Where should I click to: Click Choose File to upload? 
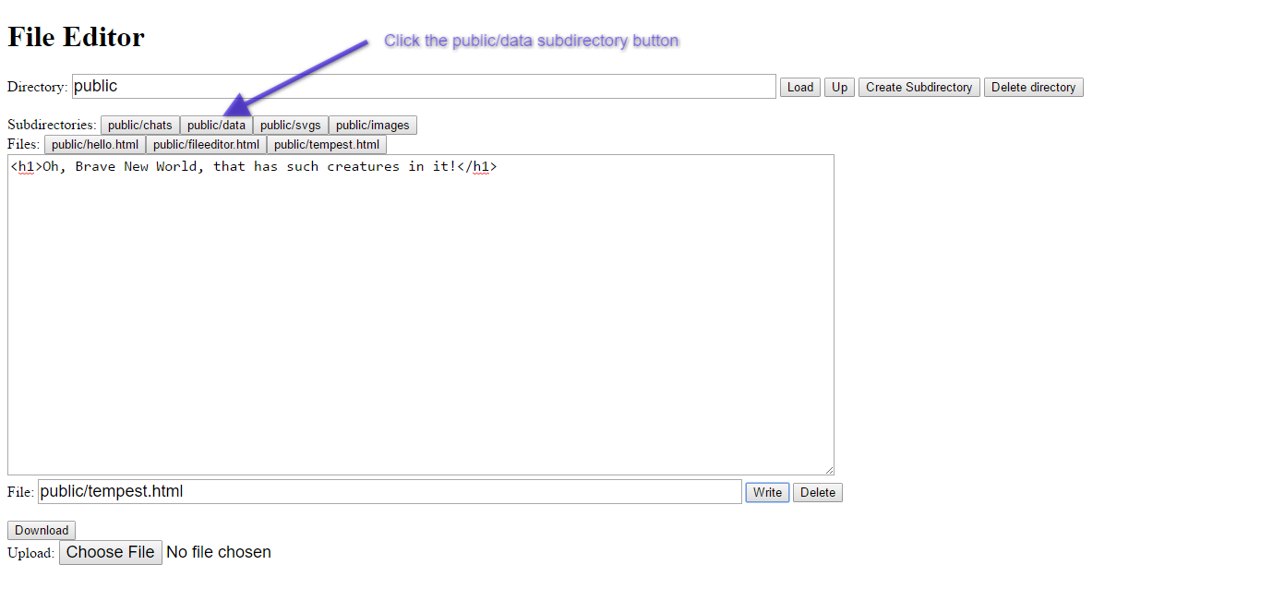(110, 552)
